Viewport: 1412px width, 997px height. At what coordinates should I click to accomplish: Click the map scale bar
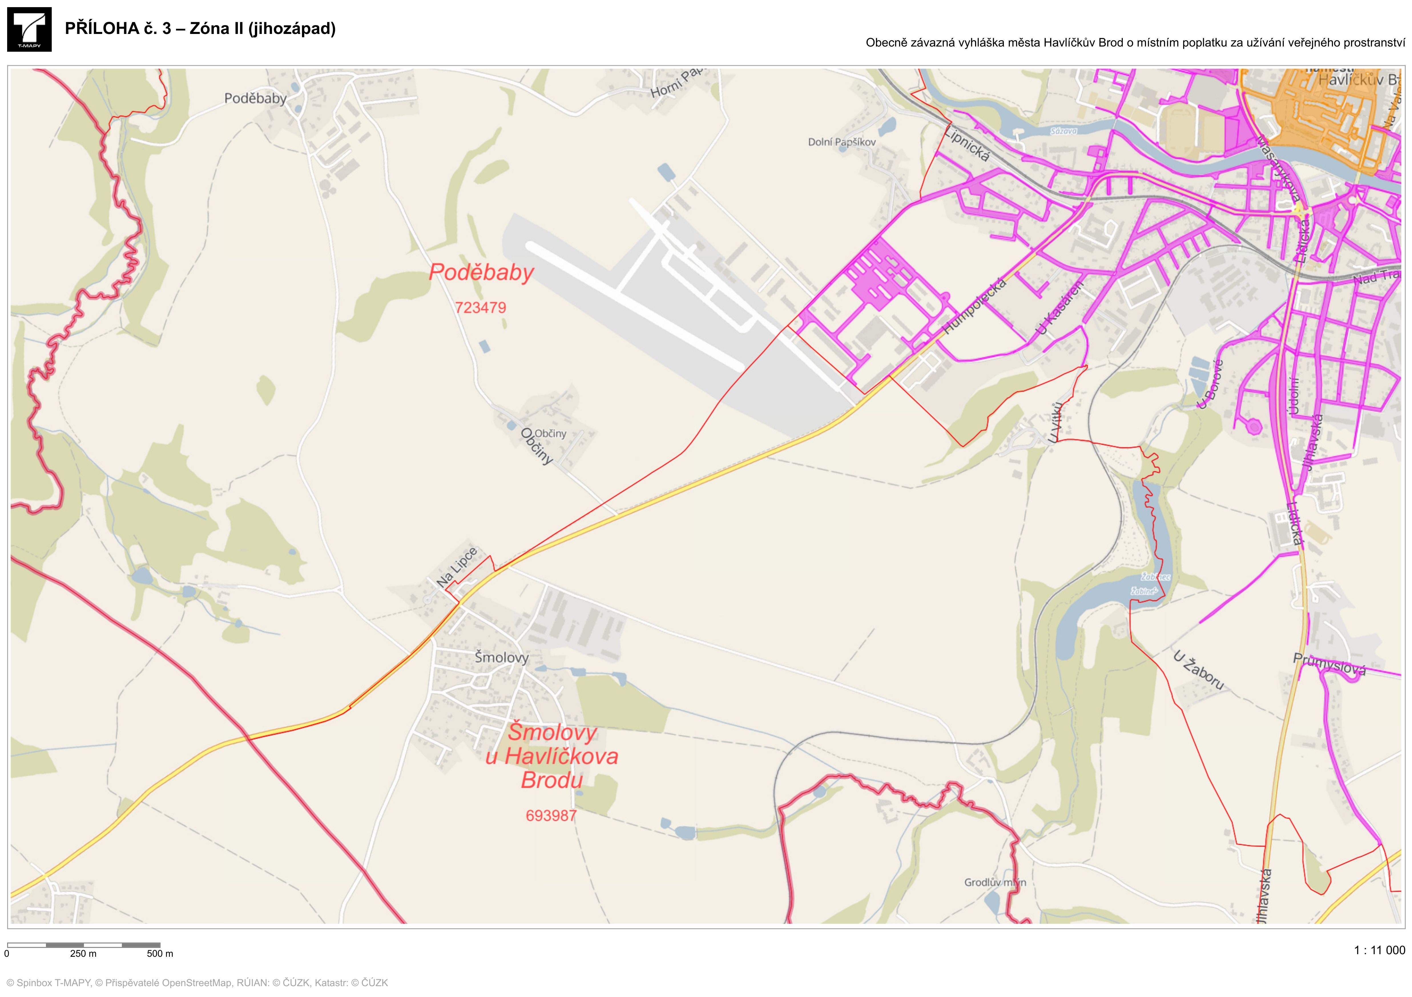tap(84, 945)
